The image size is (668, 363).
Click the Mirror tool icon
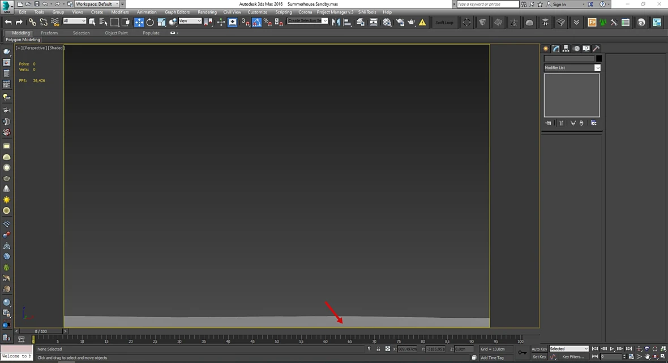[x=336, y=22]
